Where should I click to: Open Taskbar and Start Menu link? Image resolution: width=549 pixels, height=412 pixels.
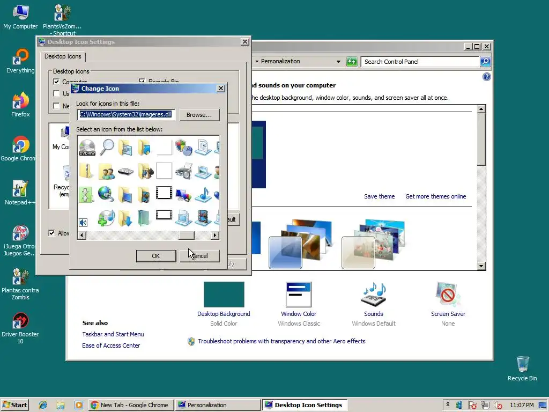pos(113,334)
